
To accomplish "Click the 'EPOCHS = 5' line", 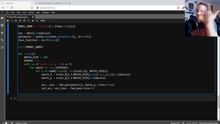I will [x=31, y=61].
